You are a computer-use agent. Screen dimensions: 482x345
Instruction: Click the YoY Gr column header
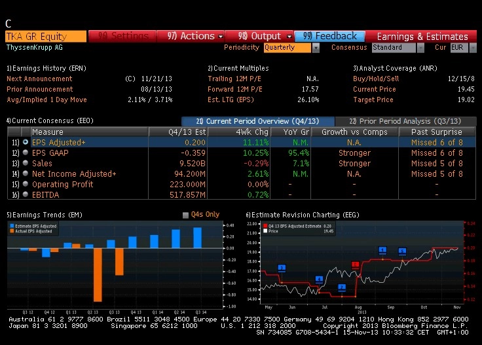click(291, 132)
